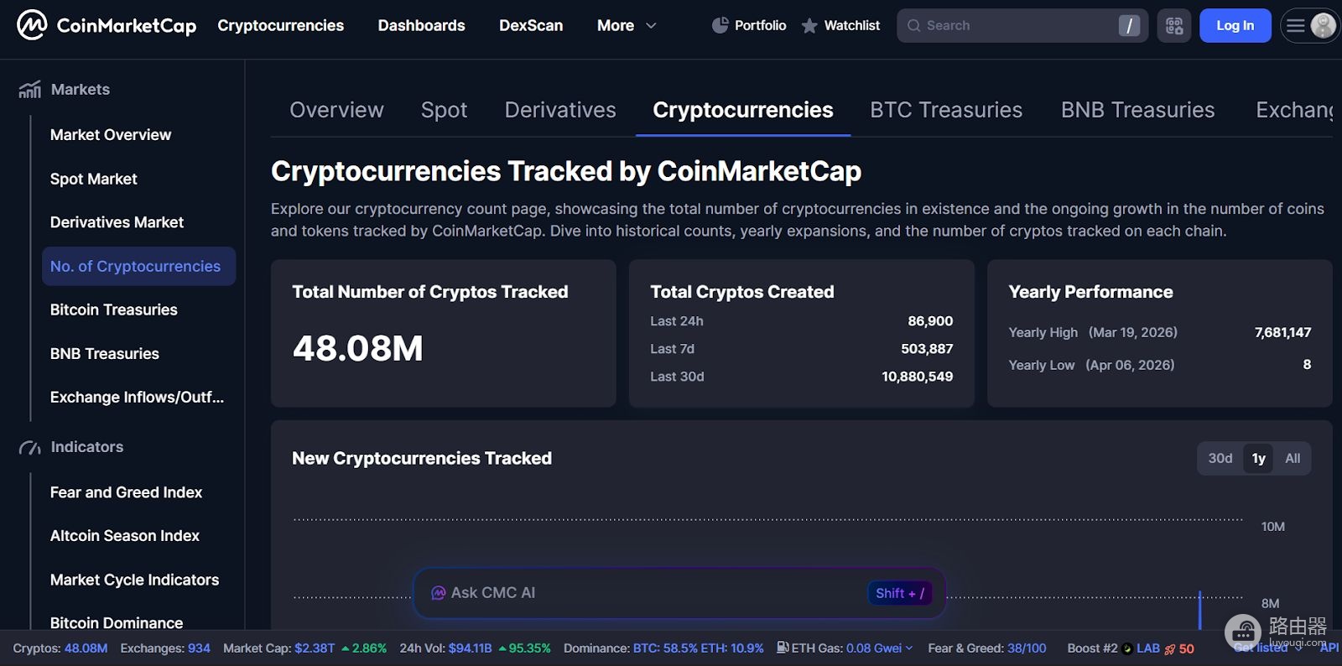Image resolution: width=1342 pixels, height=666 pixels.
Task: Click the CoinMarketCap logo icon
Action: pos(32,25)
